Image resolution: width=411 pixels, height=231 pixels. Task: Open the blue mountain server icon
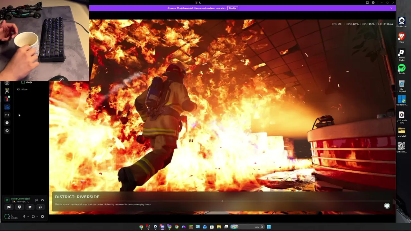(7, 107)
